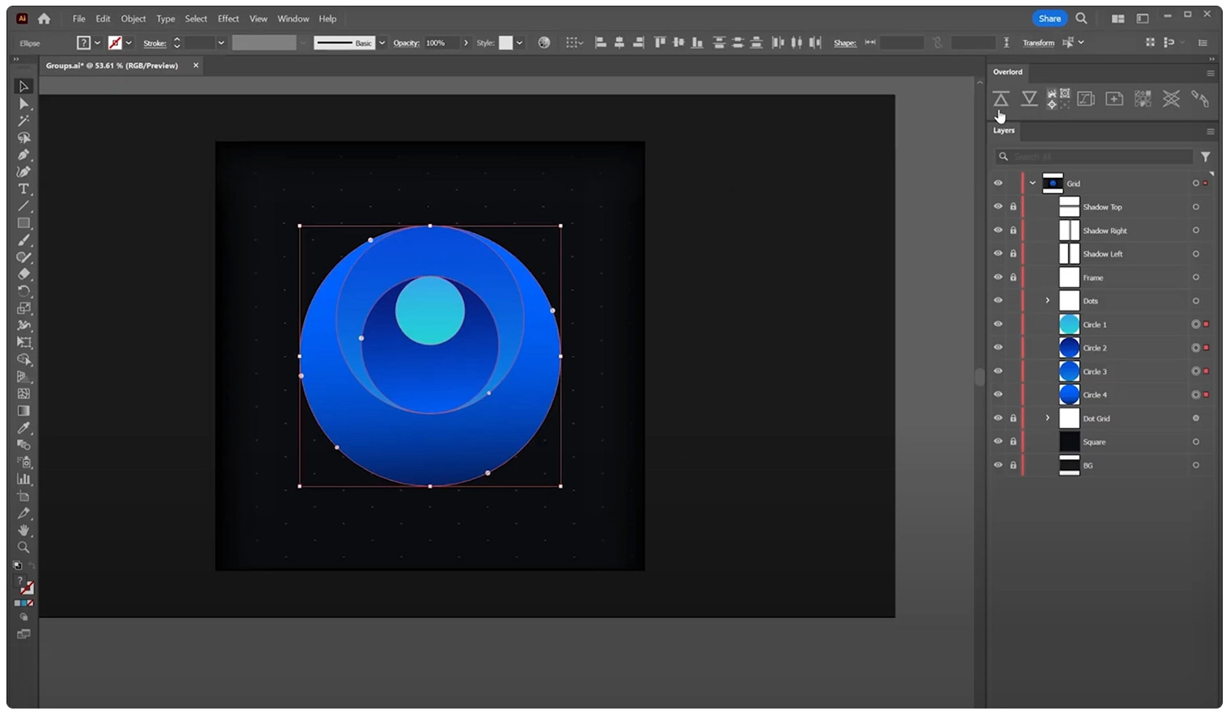1230x715 pixels.
Task: Toggle visibility of the Shadow Top layer
Action: (x=998, y=206)
